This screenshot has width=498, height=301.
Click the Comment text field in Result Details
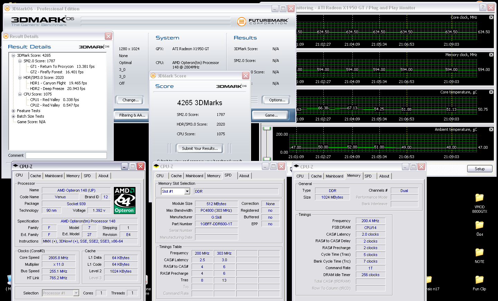[66, 156]
